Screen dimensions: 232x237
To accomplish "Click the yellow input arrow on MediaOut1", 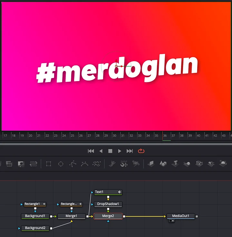I will point(165,216).
